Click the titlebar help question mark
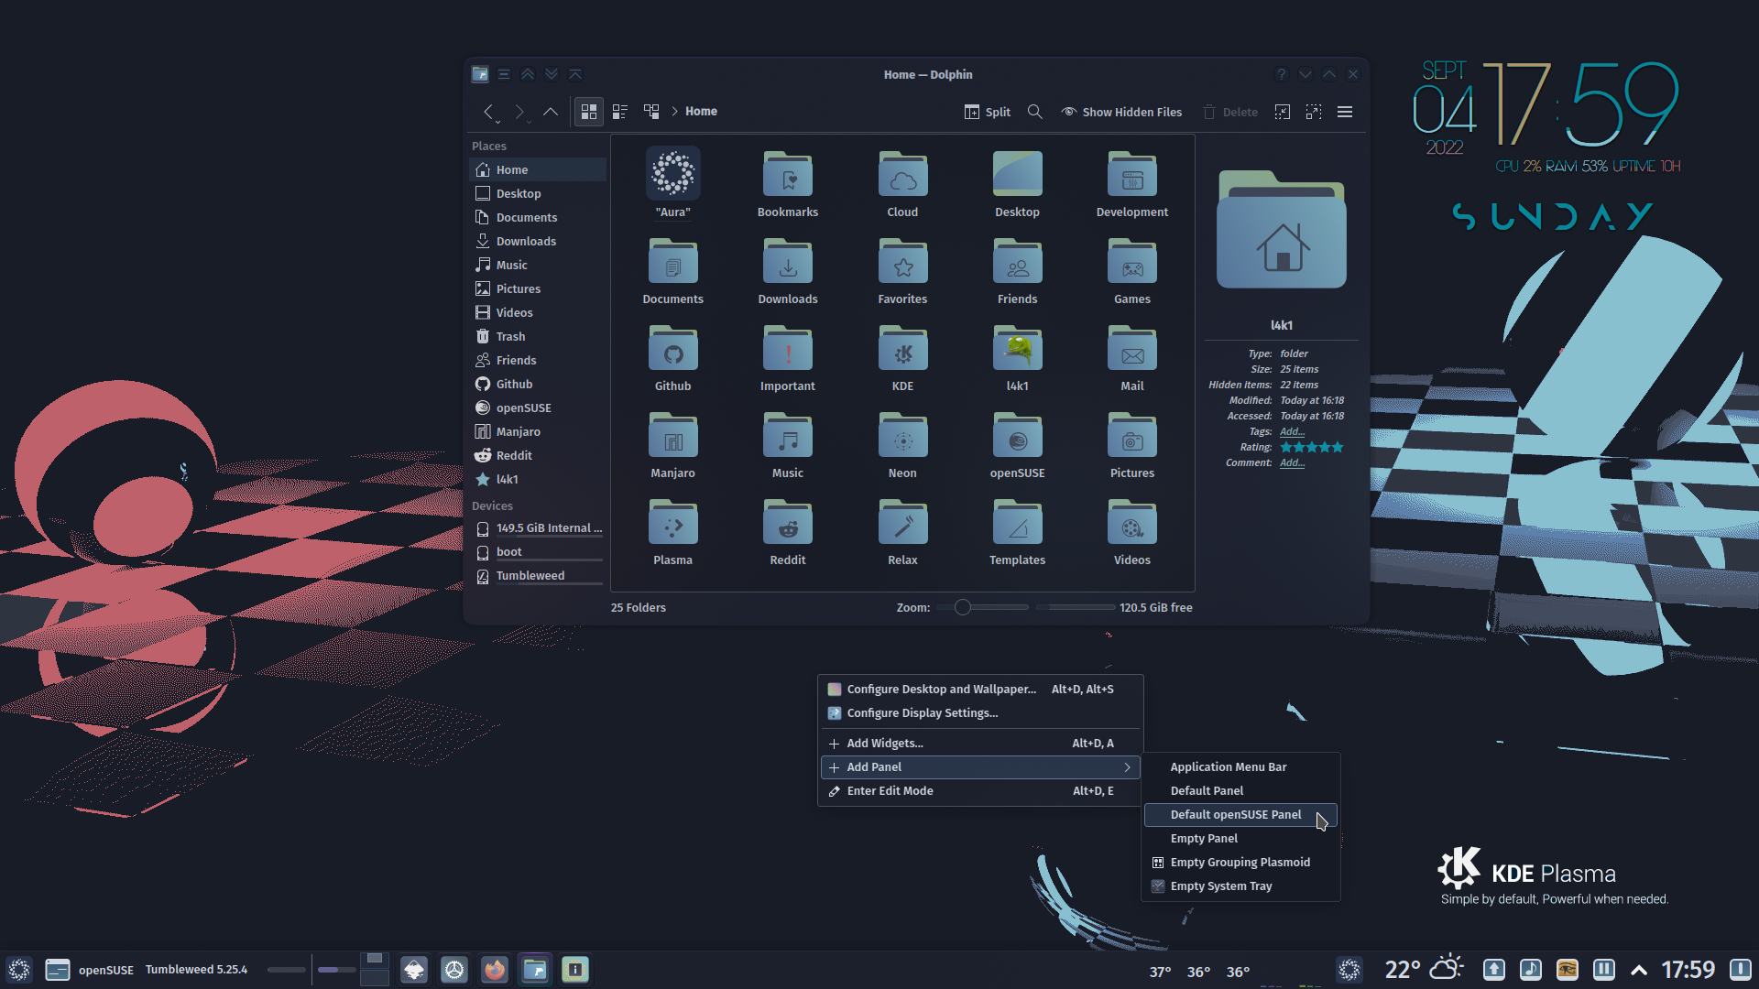This screenshot has width=1759, height=989. [1282, 74]
